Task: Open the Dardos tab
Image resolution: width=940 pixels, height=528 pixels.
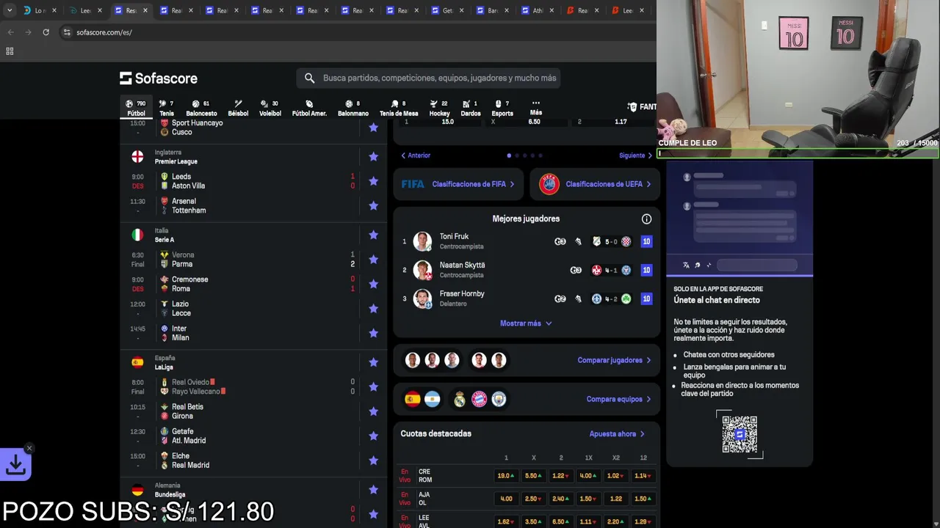Action: point(471,108)
